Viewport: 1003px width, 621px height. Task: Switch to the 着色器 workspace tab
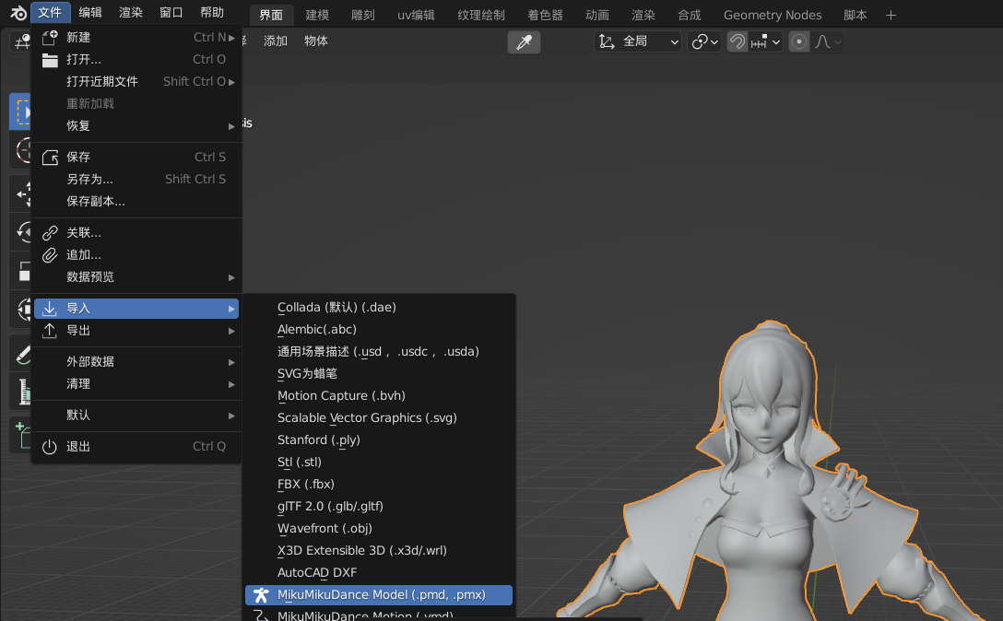[x=545, y=15]
